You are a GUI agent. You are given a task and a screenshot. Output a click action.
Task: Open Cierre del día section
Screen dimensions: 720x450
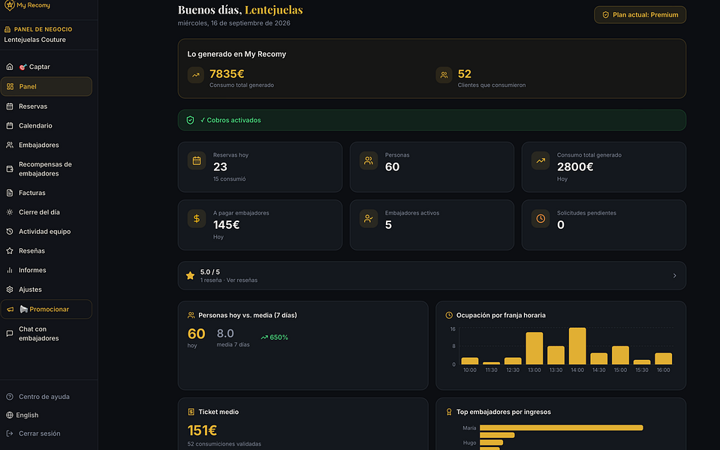(x=47, y=212)
